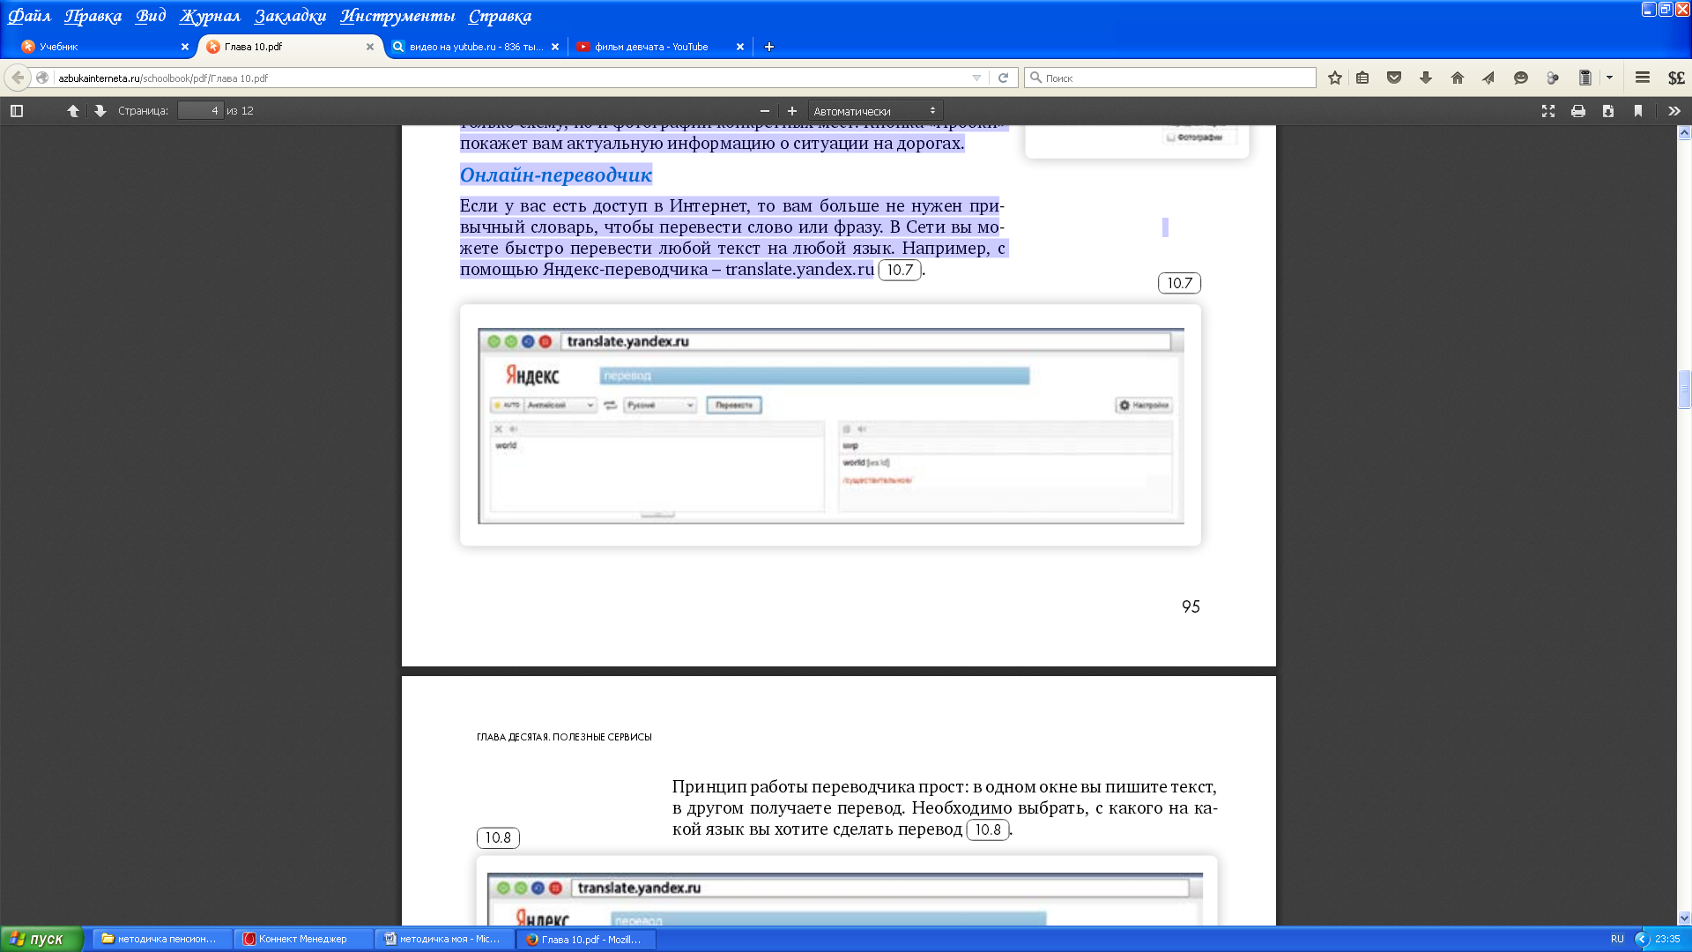
Task: Click the PDF current view bookmark icon
Action: tap(1638, 111)
